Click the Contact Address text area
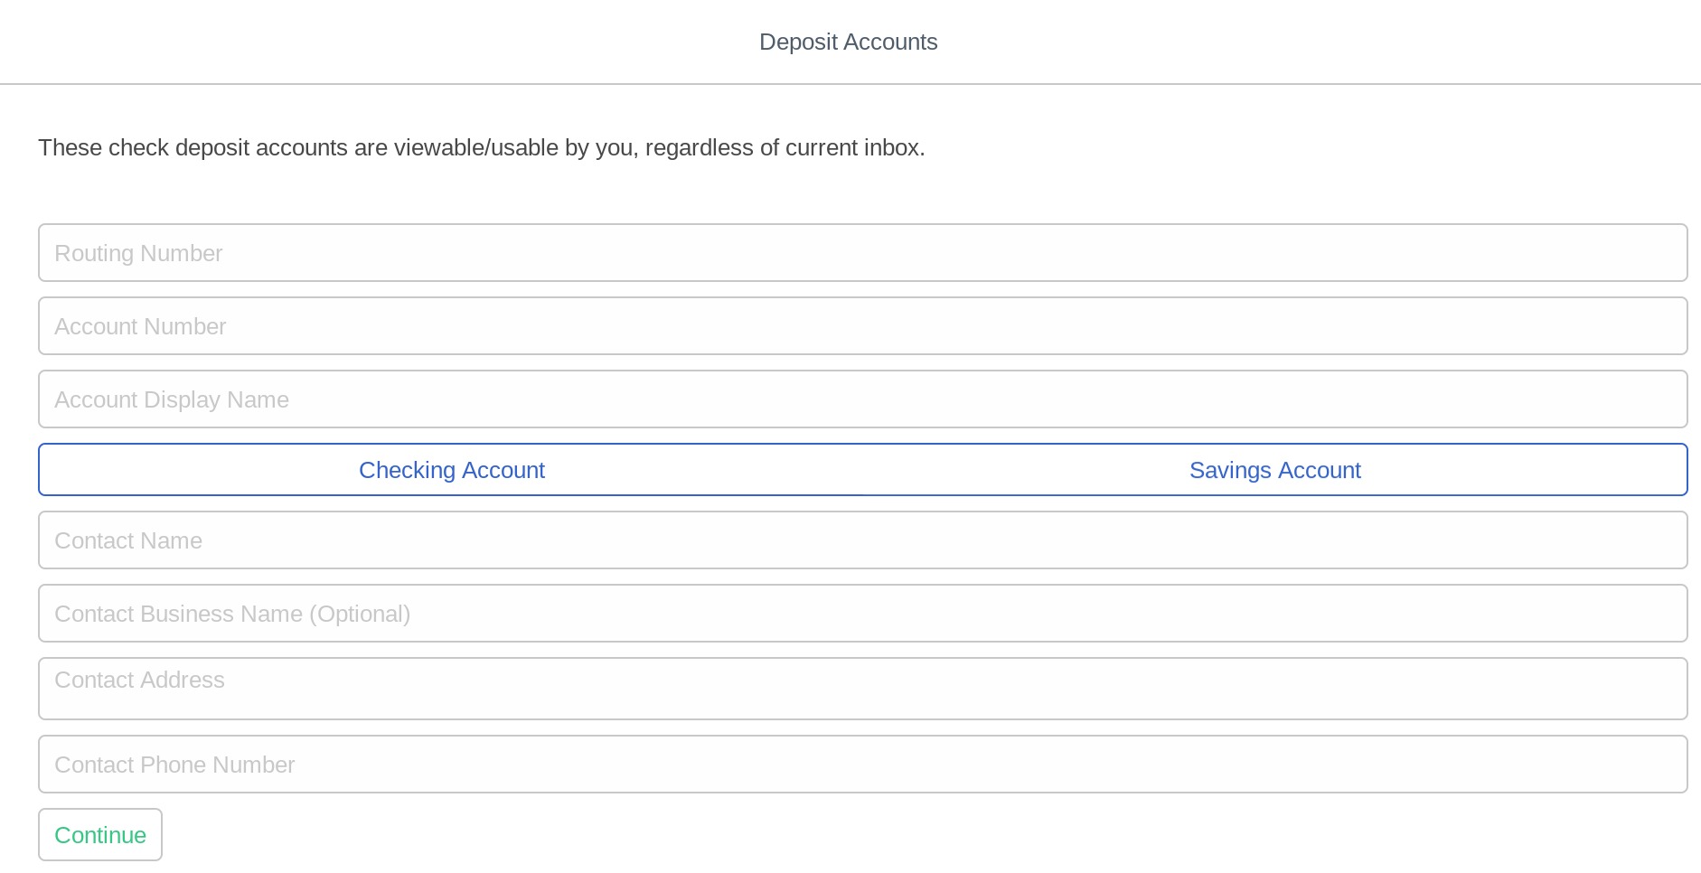Image resolution: width=1701 pixels, height=873 pixels. (862, 689)
